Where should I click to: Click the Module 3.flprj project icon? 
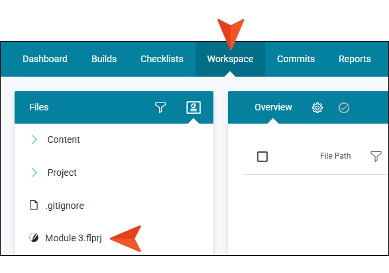pos(34,237)
